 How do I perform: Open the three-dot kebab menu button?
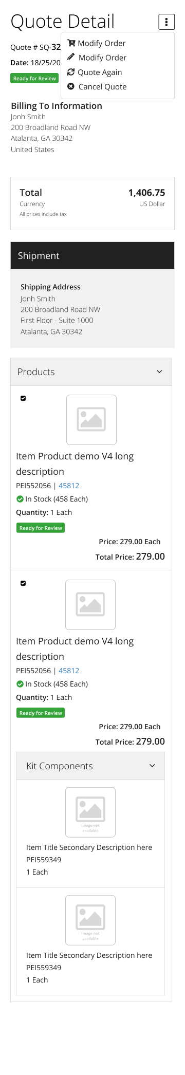(x=166, y=22)
